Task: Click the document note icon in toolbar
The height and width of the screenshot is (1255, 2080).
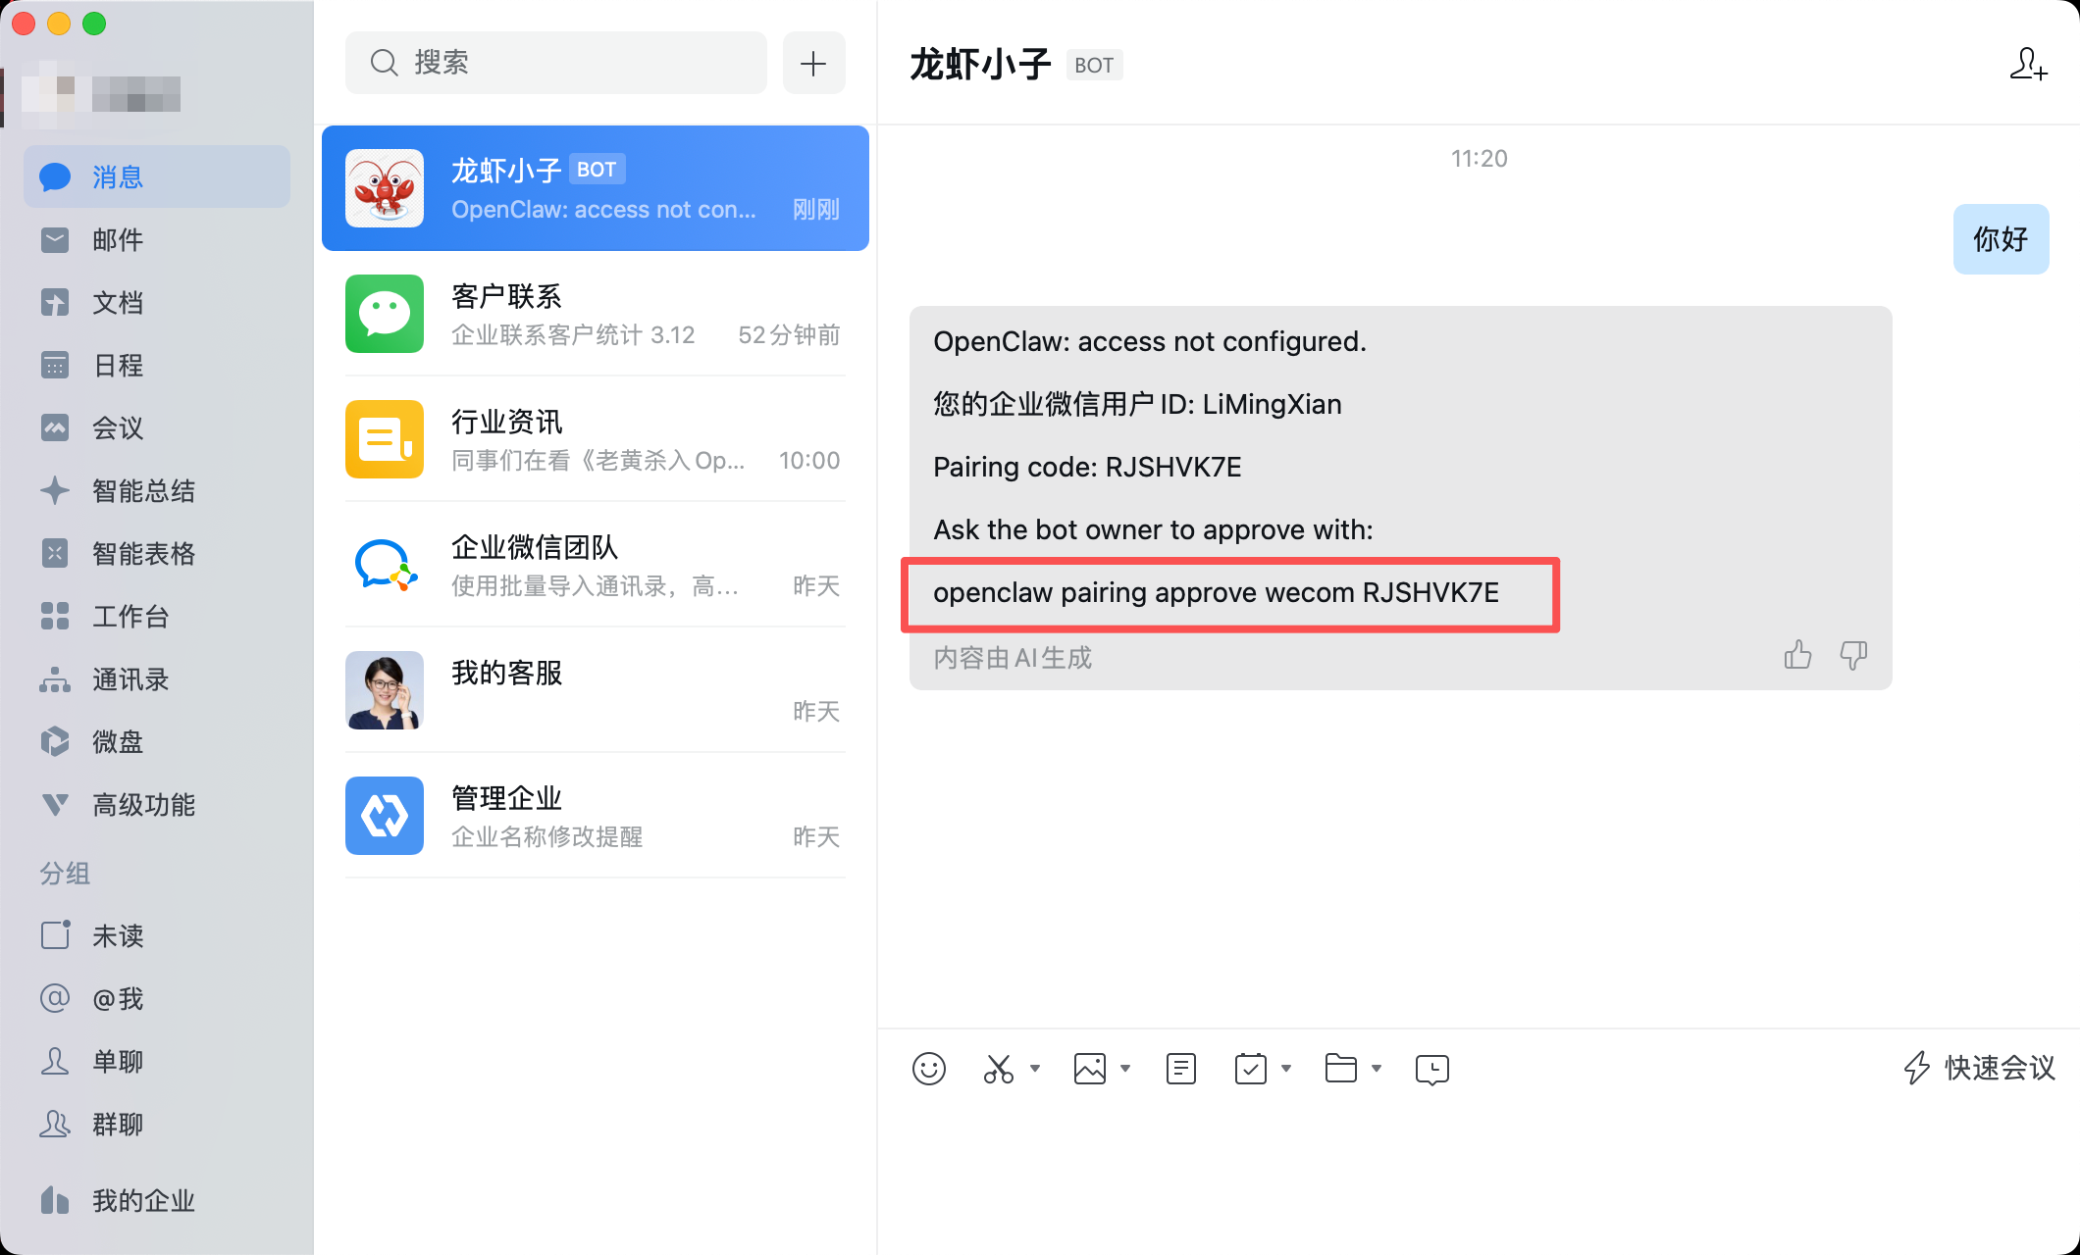Action: (1180, 1068)
